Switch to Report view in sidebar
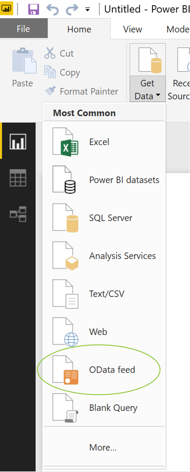 (18, 141)
